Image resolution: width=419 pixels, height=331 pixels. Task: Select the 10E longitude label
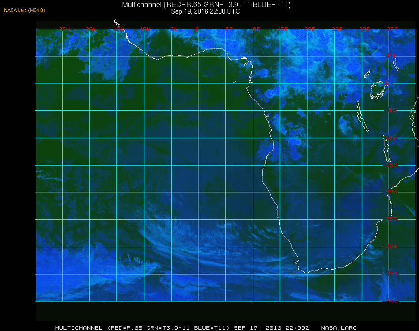[254, 29]
